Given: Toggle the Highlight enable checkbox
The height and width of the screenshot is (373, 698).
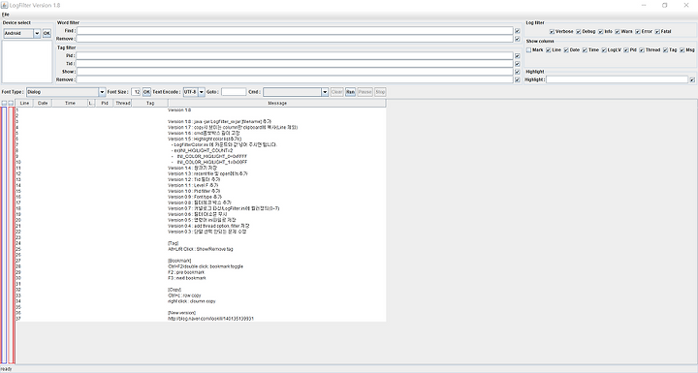Looking at the screenshot, I should click(x=692, y=80).
